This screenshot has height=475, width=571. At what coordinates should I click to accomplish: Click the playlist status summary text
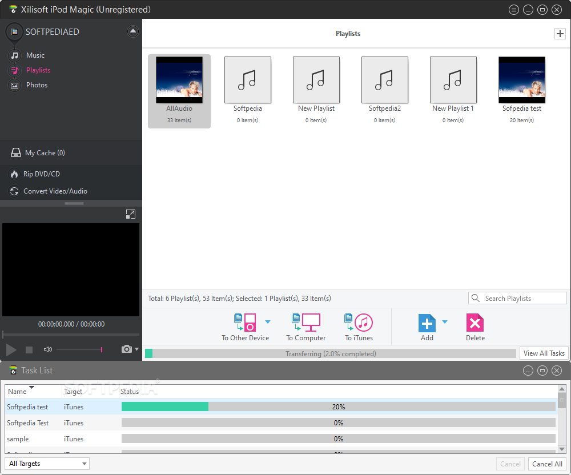pos(240,299)
